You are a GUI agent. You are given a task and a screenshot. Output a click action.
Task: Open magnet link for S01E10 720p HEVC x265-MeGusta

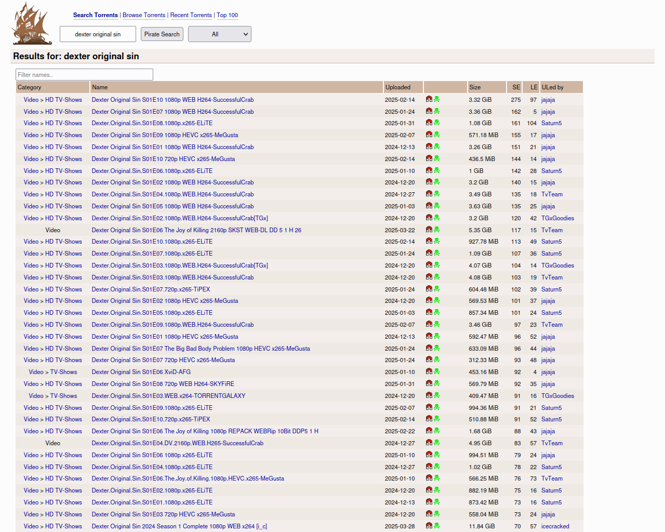click(429, 158)
